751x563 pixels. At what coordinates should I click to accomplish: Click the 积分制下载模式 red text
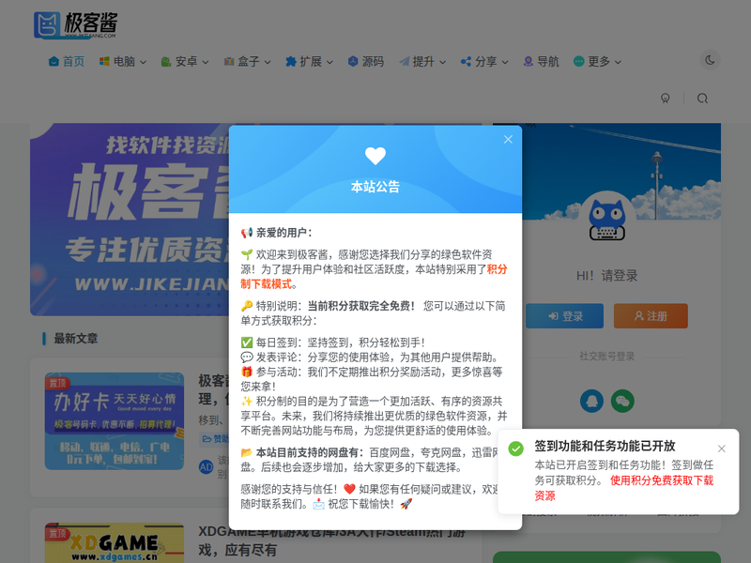point(374,276)
